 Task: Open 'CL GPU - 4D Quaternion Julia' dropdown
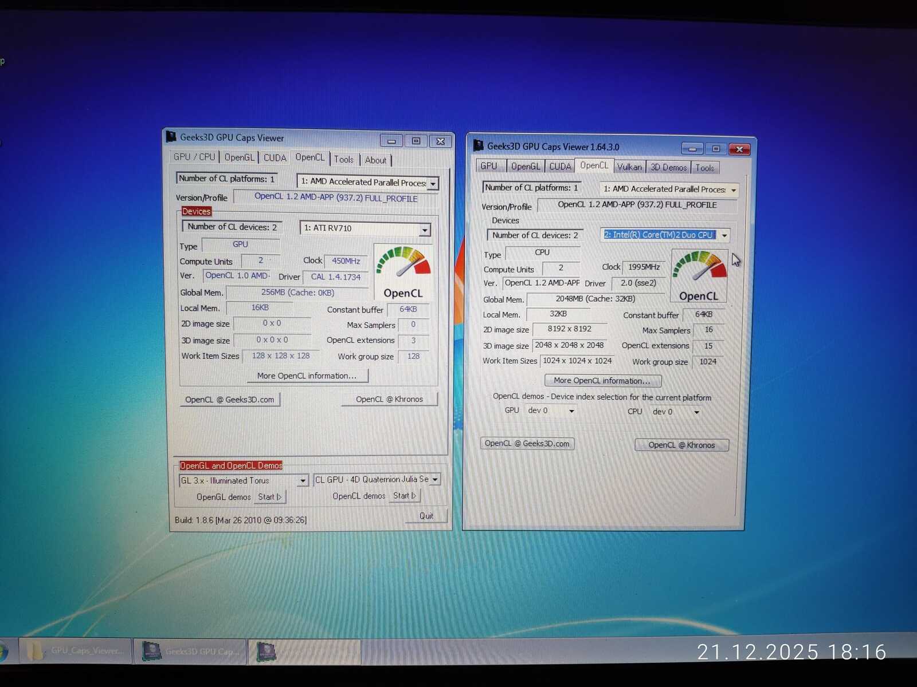coord(435,479)
